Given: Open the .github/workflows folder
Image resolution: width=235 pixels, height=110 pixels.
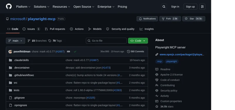Looking at the screenshot, I should [x=24, y=75].
